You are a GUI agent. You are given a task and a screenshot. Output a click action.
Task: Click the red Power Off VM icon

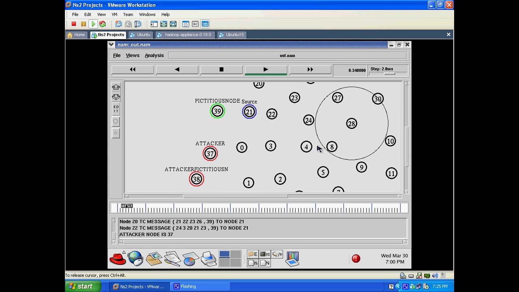[x=74, y=24]
